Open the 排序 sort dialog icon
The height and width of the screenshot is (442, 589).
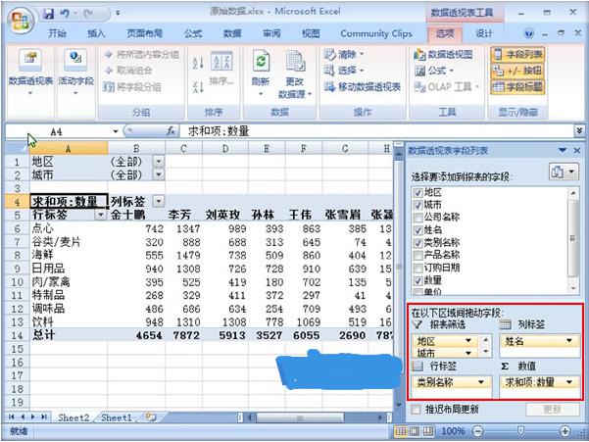[x=221, y=69]
